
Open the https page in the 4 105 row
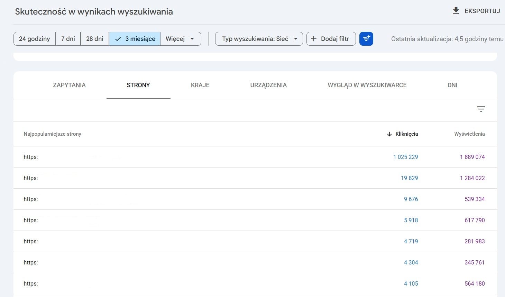pos(31,283)
